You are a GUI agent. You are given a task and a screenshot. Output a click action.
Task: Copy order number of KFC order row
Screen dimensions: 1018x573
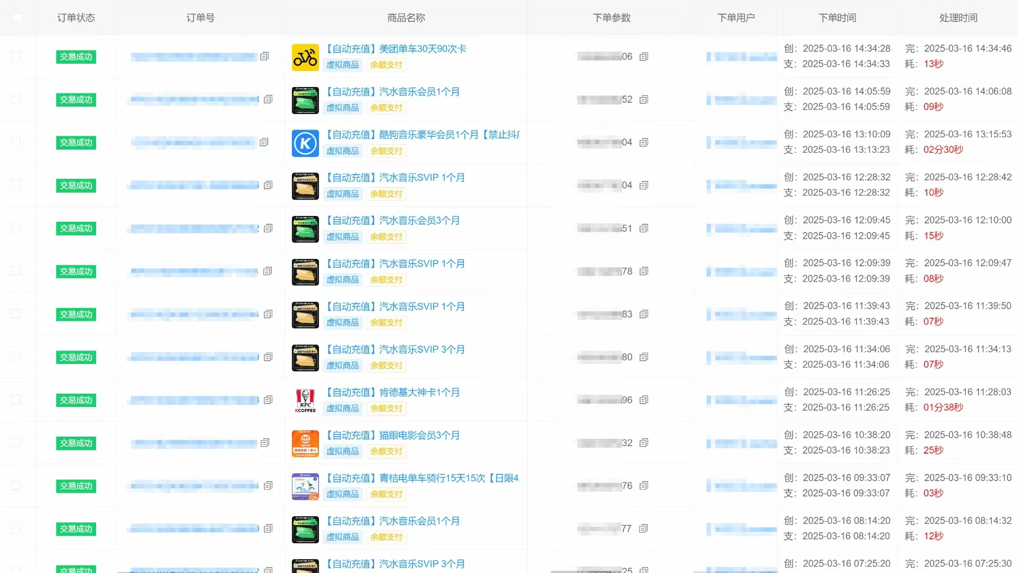pos(268,400)
